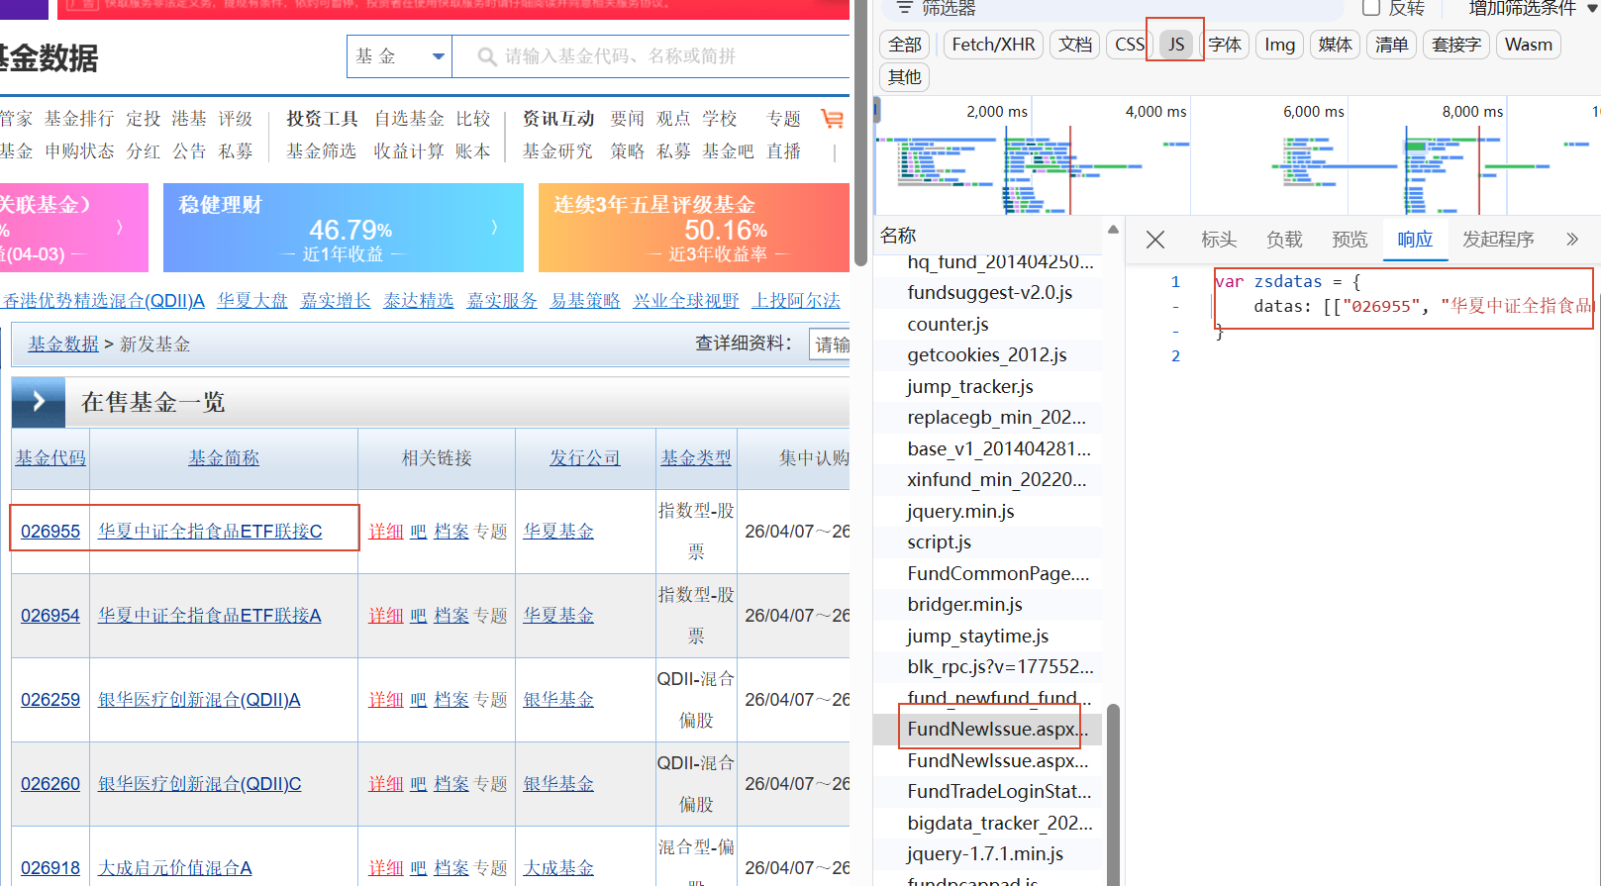Open 银华基金 company link for 026259
The image size is (1601, 886).
[558, 699]
